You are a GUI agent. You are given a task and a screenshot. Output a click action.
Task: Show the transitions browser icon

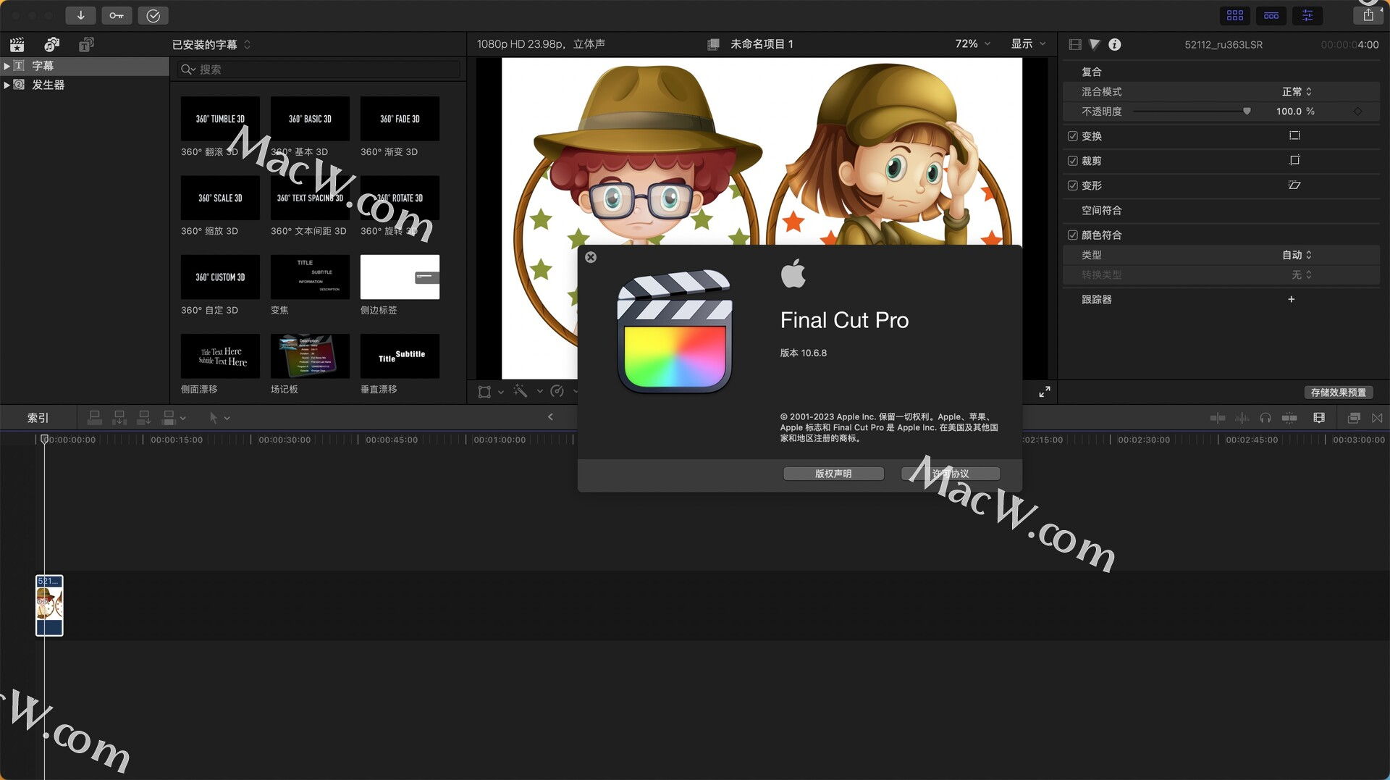tap(1377, 418)
